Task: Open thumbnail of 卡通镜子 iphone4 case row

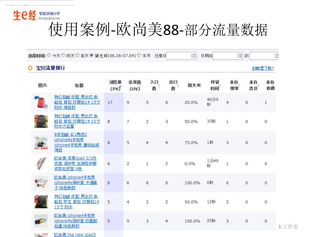Action: click(x=41, y=183)
